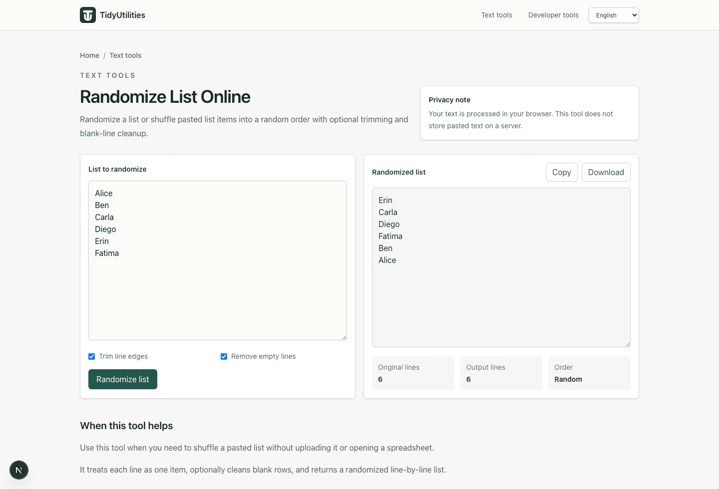The height and width of the screenshot is (489, 719).
Task: Open Text tools in the top navigation
Action: 497,15
